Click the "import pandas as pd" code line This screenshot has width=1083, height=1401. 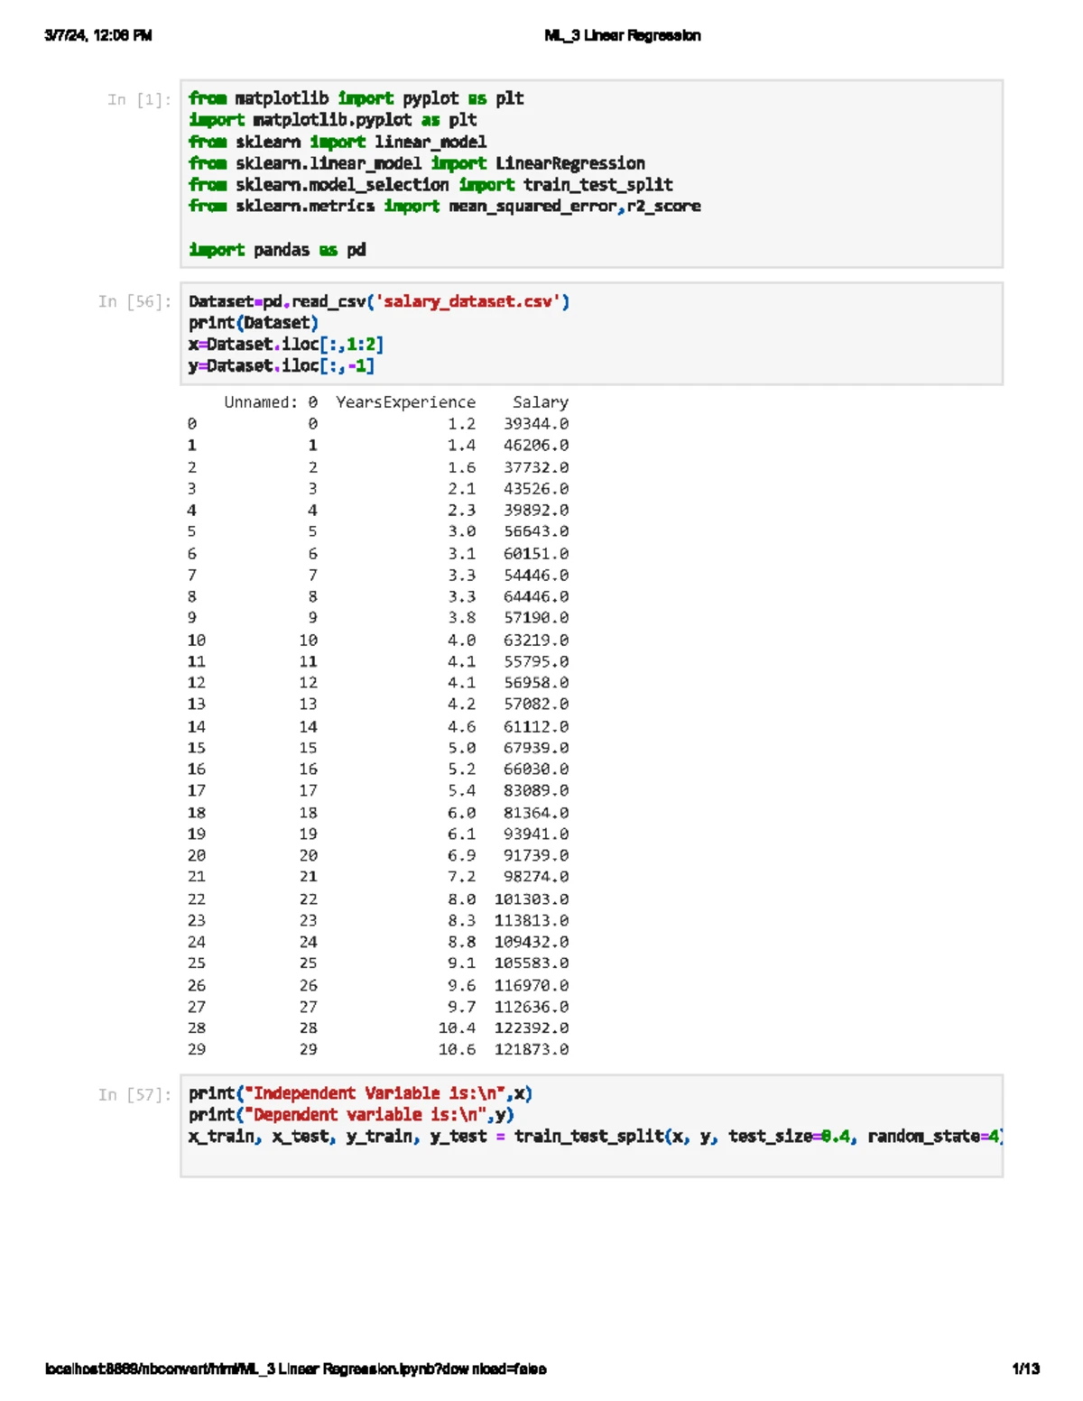[x=277, y=250]
